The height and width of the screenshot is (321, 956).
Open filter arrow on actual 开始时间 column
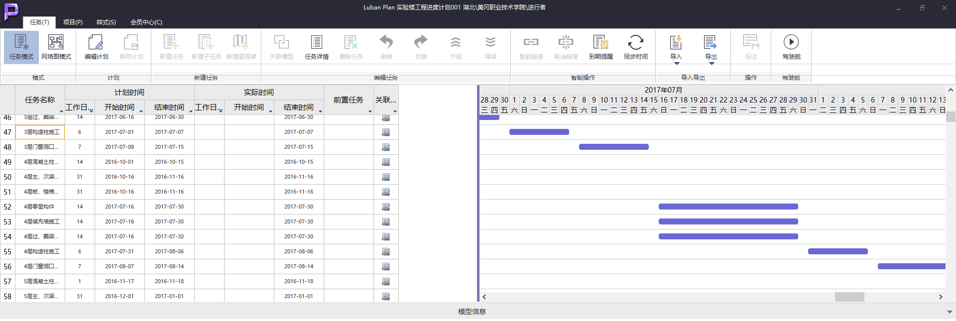(270, 111)
